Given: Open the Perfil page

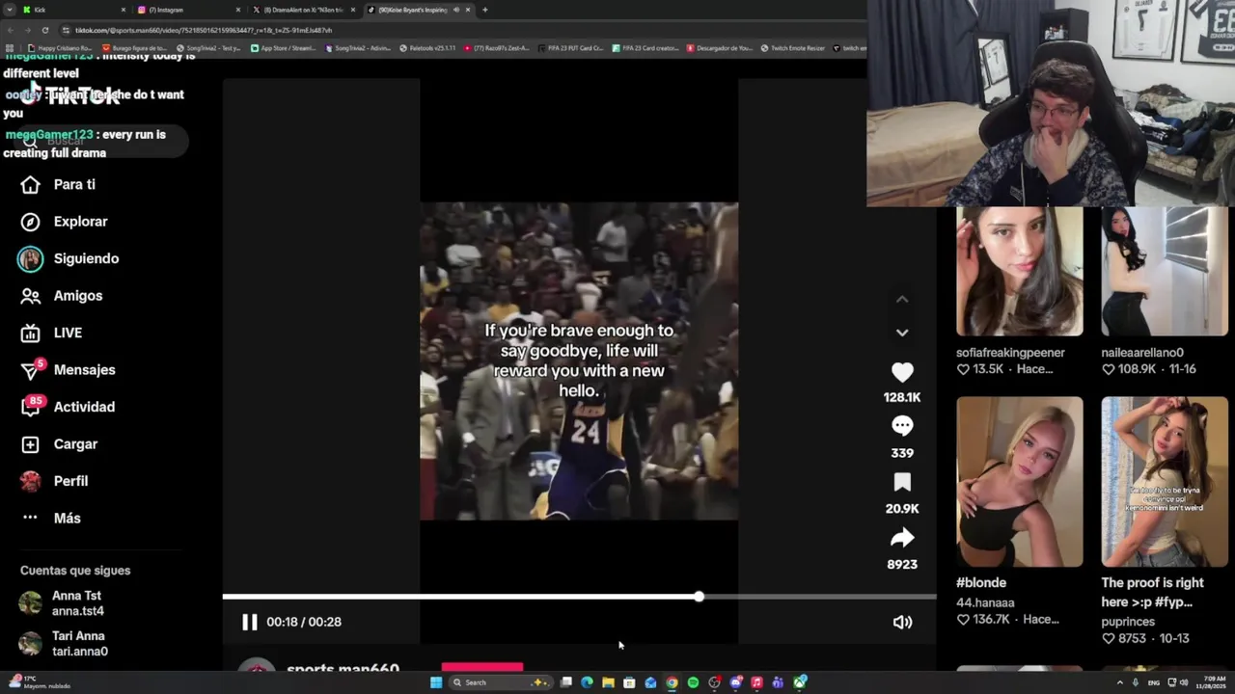Looking at the screenshot, I should (x=55, y=481).
